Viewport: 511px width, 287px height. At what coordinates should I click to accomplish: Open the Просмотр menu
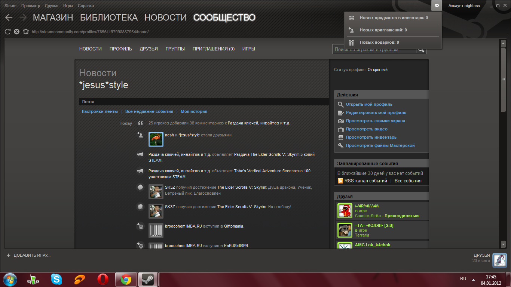click(31, 6)
